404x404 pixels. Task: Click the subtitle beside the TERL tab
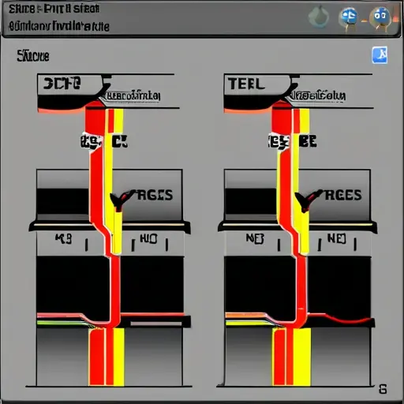click(319, 95)
